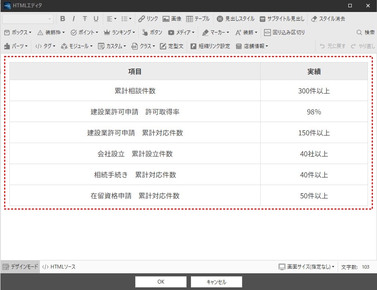Open the タグ tag menu
The image size is (377, 290).
click(45, 46)
